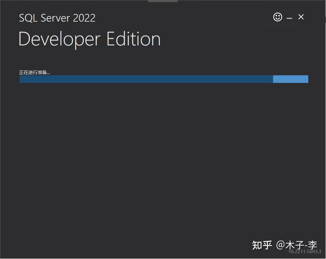Click the smiley feedback icon
The image size is (326, 259).
coord(278,17)
